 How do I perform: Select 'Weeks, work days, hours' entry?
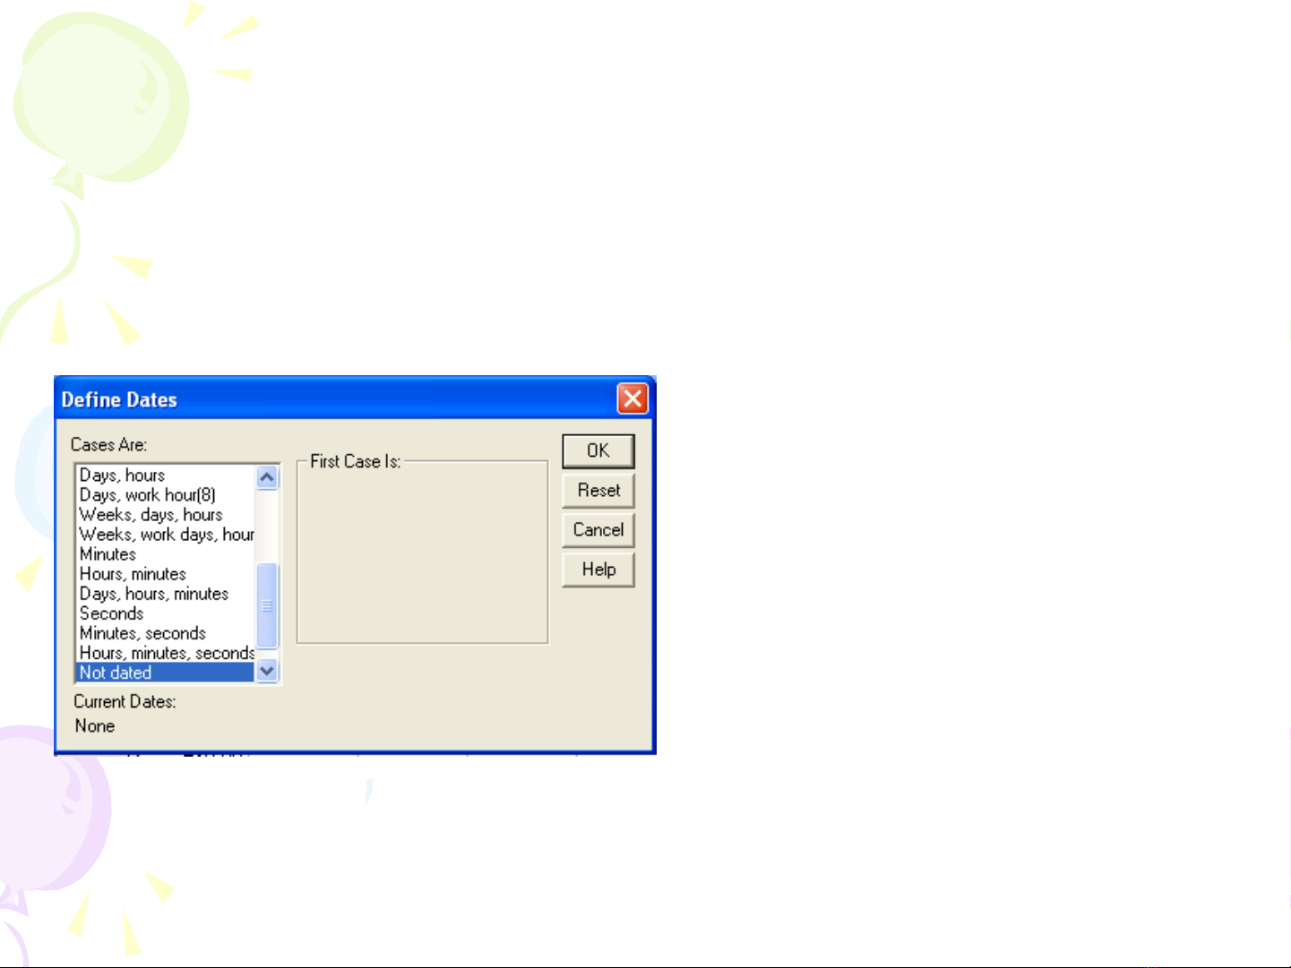[x=167, y=535]
